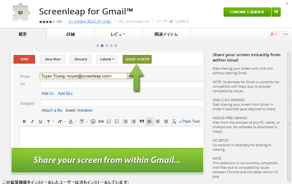This screenshot has width=292, height=184.
Task: Click the four-star rating stars
Action: [x=47, y=22]
